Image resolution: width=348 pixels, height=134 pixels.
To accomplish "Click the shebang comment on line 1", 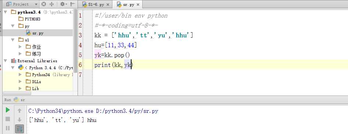I will click(x=131, y=16).
